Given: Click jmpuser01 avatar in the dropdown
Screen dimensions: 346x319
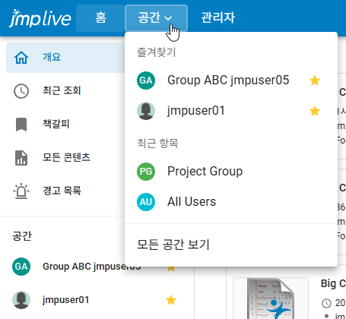Looking at the screenshot, I should pos(146,111).
